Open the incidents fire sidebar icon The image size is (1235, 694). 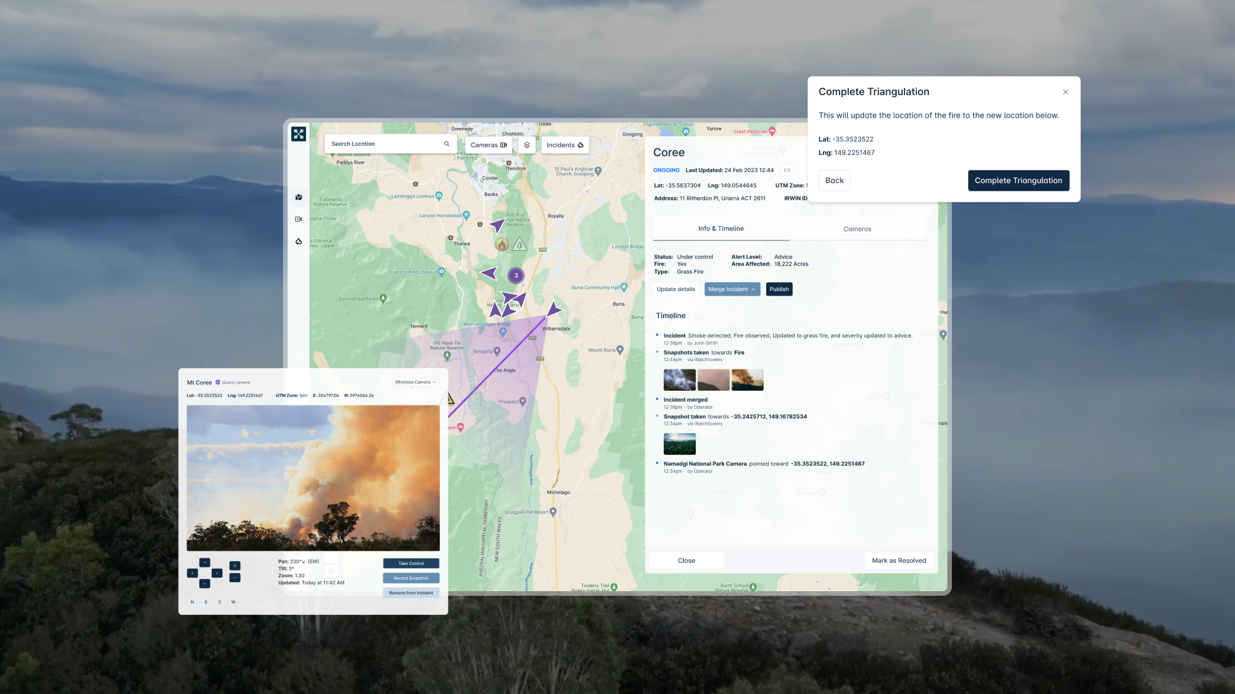click(298, 242)
